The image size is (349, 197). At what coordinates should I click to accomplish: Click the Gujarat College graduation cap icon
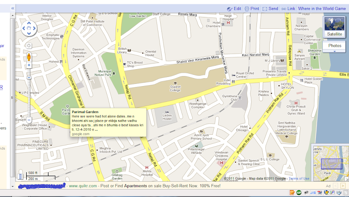click(175, 83)
